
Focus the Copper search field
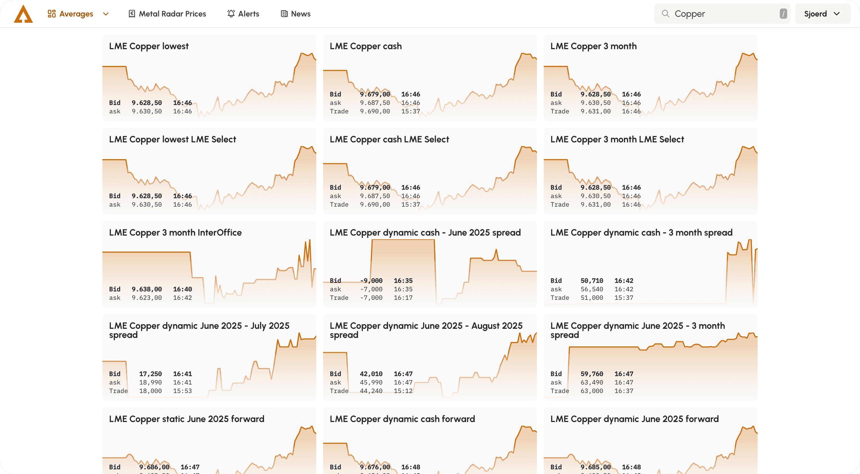[722, 14]
